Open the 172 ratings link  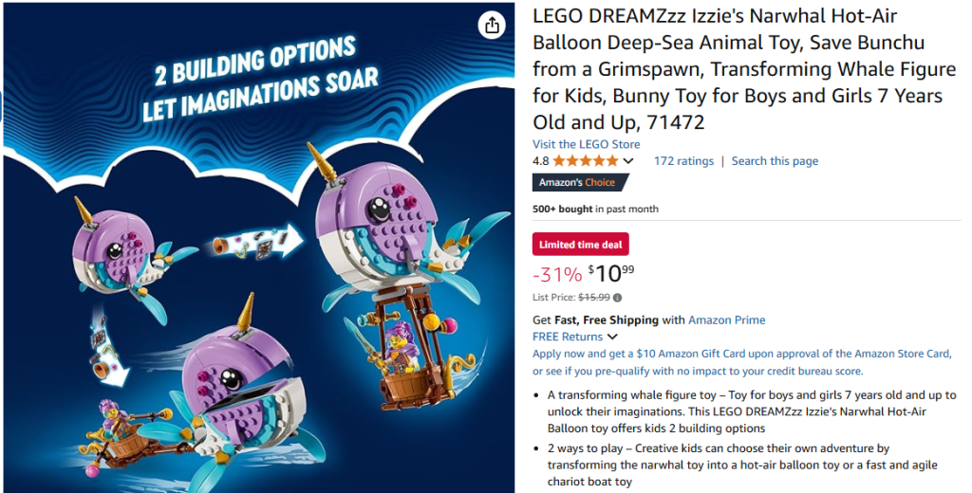[683, 161]
